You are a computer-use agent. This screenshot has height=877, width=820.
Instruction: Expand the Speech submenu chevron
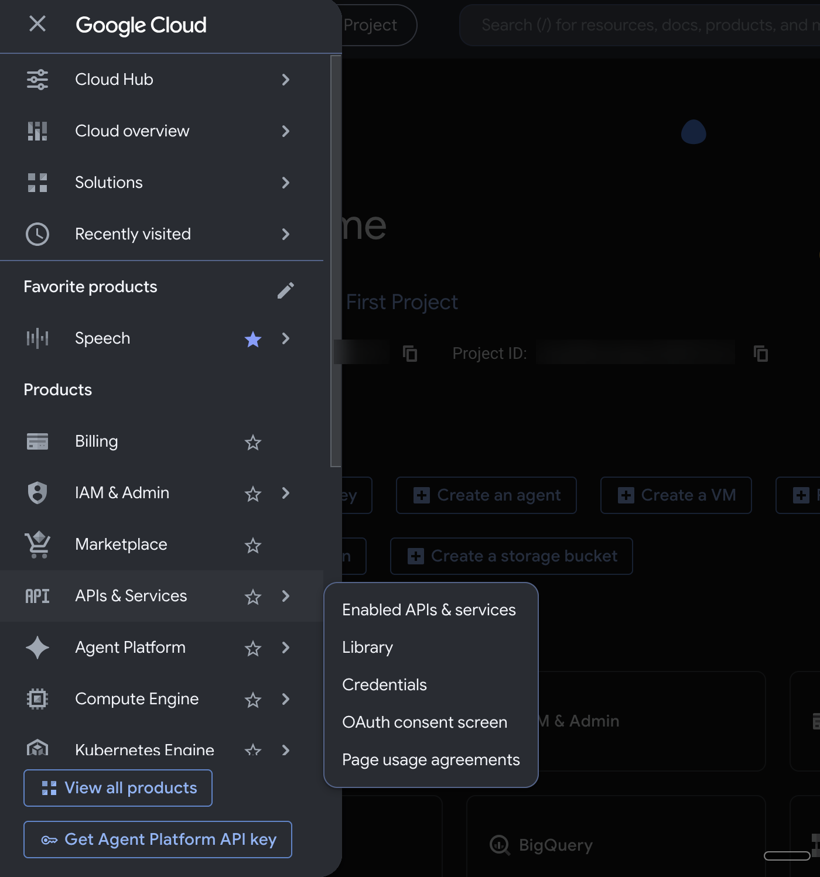(x=286, y=338)
